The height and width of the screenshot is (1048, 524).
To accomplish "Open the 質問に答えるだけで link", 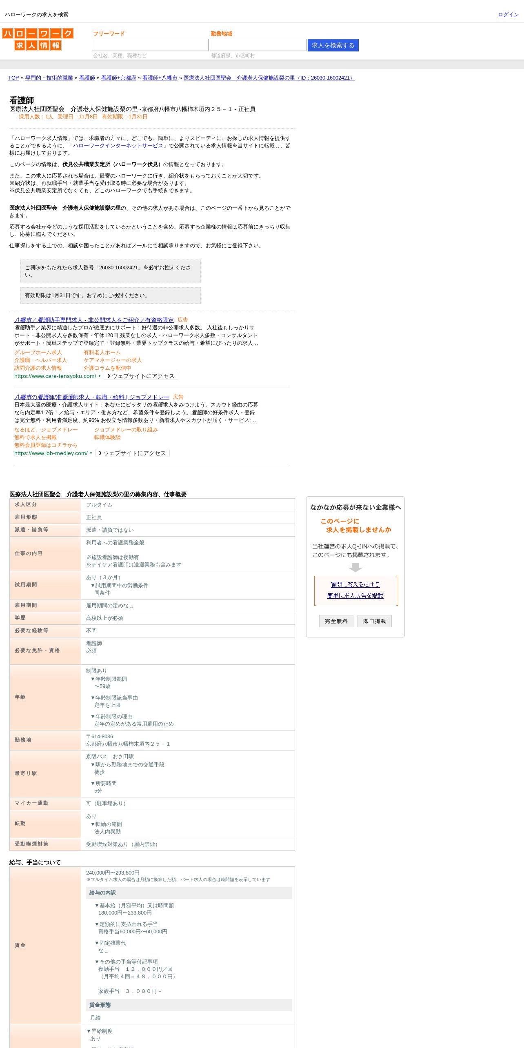I will 355,585.
